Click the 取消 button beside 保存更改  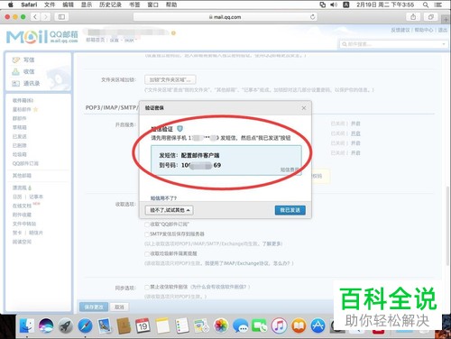pos(119,307)
